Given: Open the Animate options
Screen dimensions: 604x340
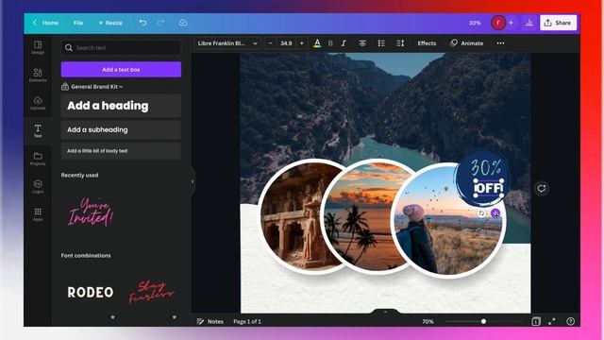Looking at the screenshot, I should point(466,43).
